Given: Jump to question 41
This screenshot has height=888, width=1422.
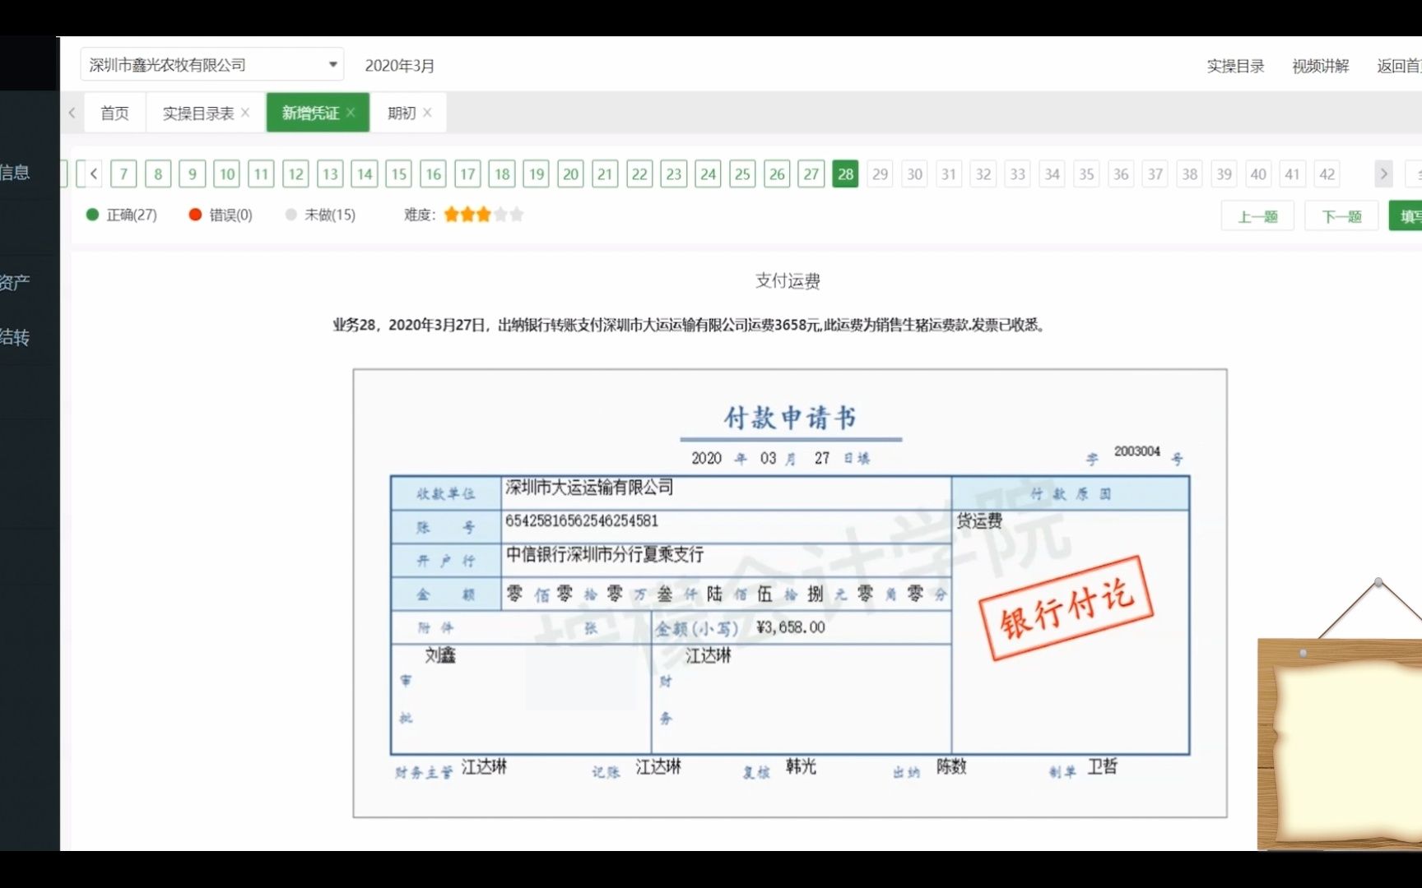Looking at the screenshot, I should (1293, 173).
